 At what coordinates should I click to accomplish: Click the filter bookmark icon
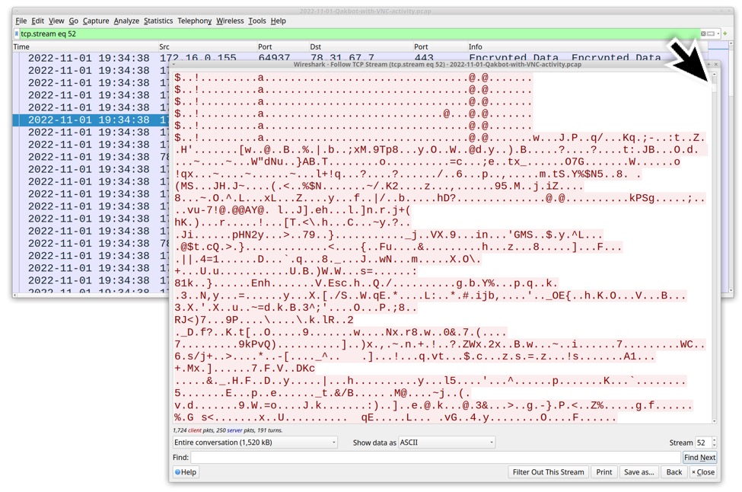pos(17,34)
